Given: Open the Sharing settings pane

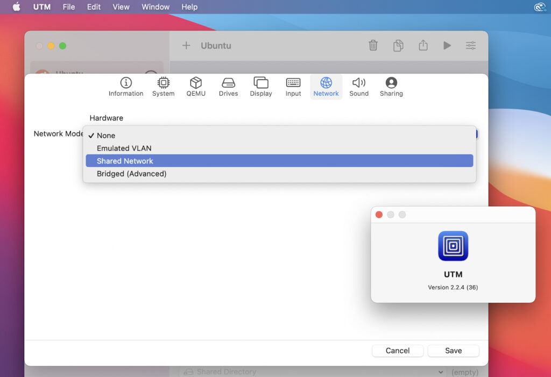Looking at the screenshot, I should point(391,86).
